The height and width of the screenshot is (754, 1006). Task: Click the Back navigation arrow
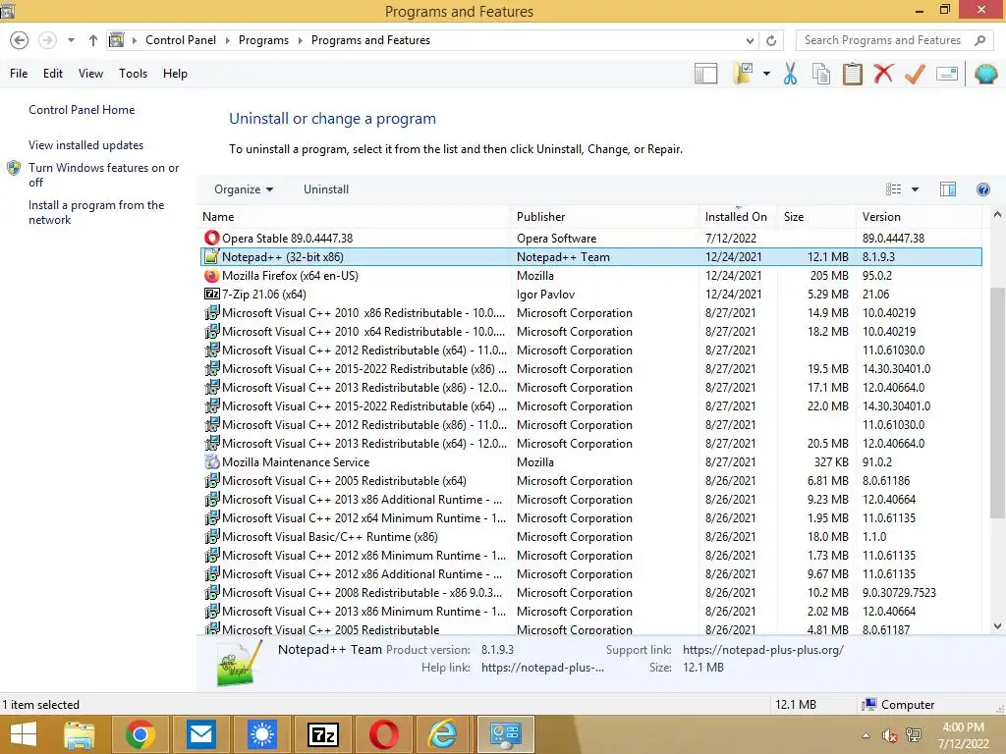point(20,40)
